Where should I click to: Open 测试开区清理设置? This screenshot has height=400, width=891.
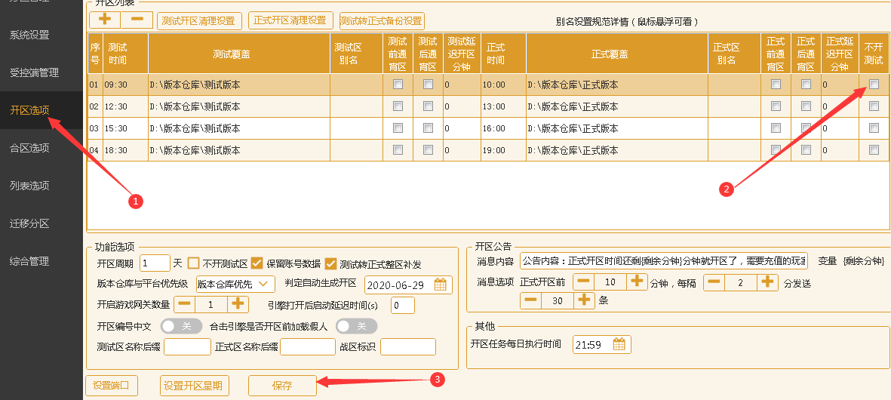(199, 20)
